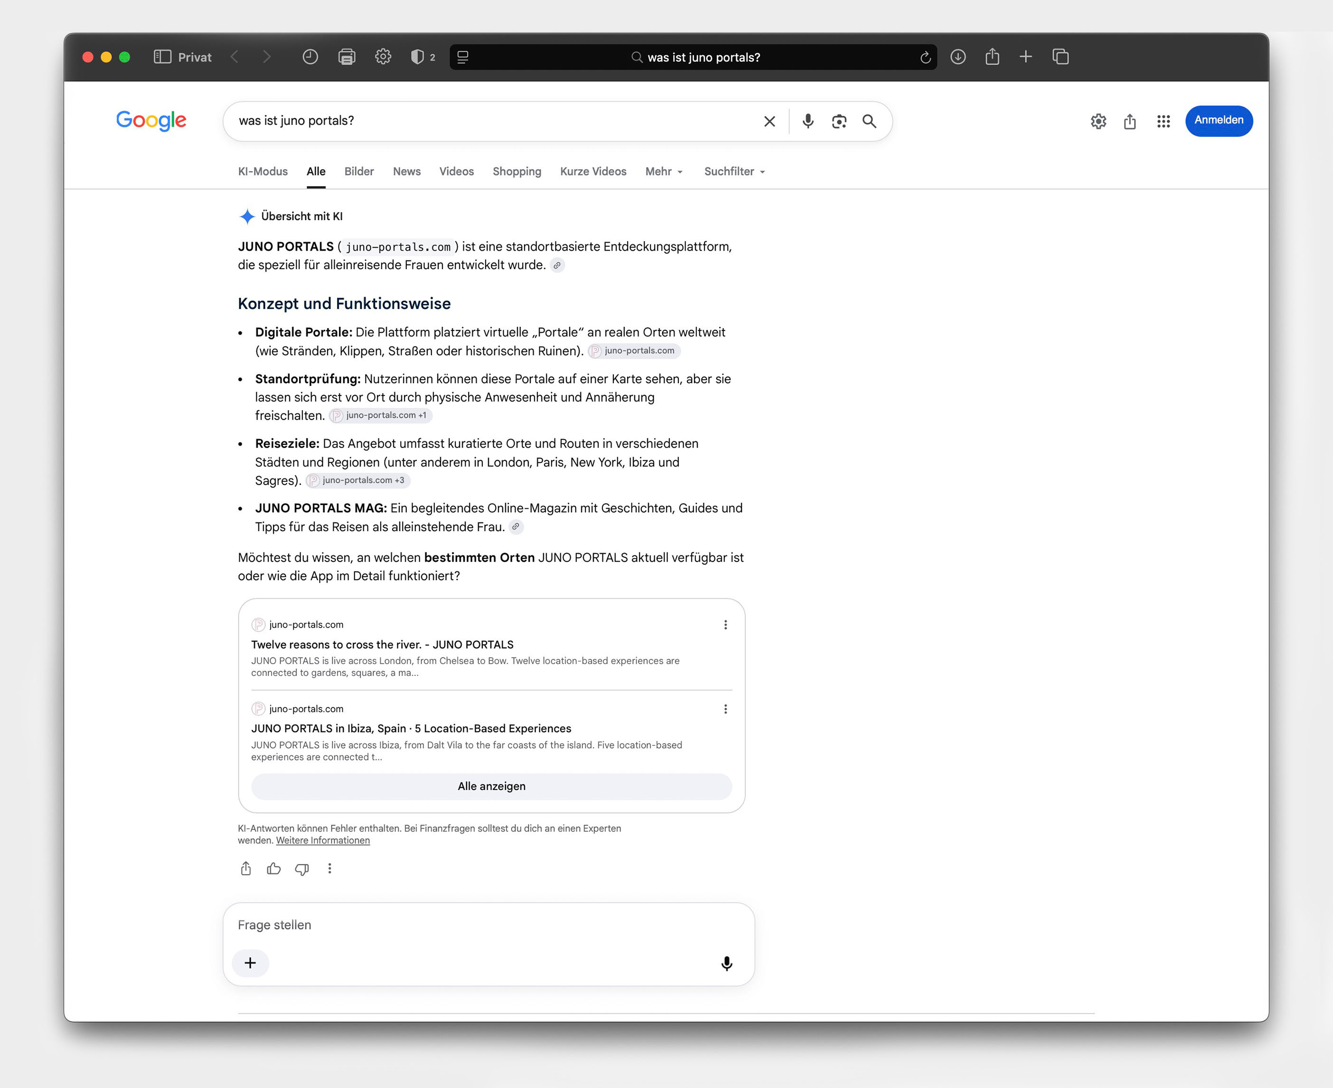Expand the Suchfilter dropdown
The image size is (1333, 1088).
pyautogui.click(x=734, y=172)
